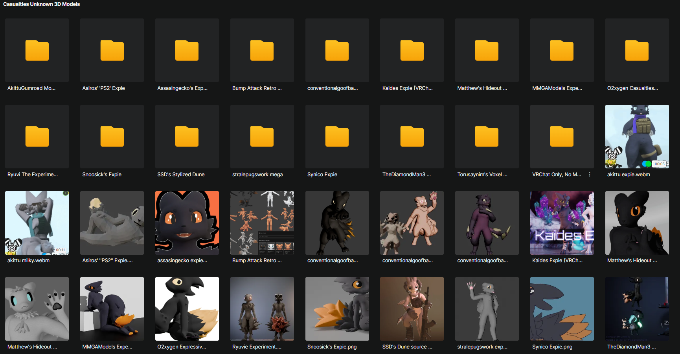The image size is (680, 354).
Task: Open the stralepugswork mega folder icon
Action: click(x=262, y=137)
